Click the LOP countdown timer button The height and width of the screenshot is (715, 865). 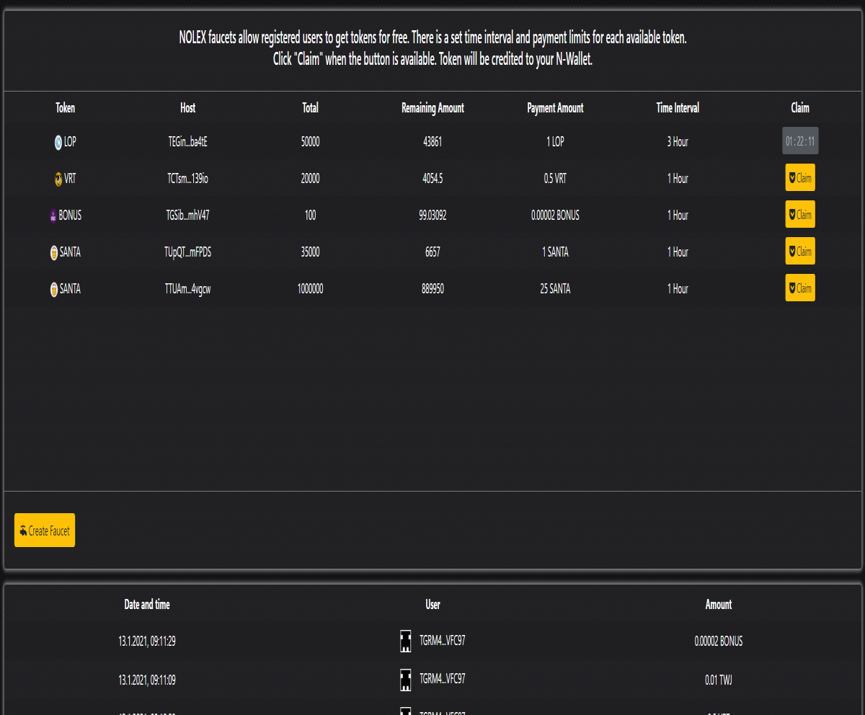[800, 141]
